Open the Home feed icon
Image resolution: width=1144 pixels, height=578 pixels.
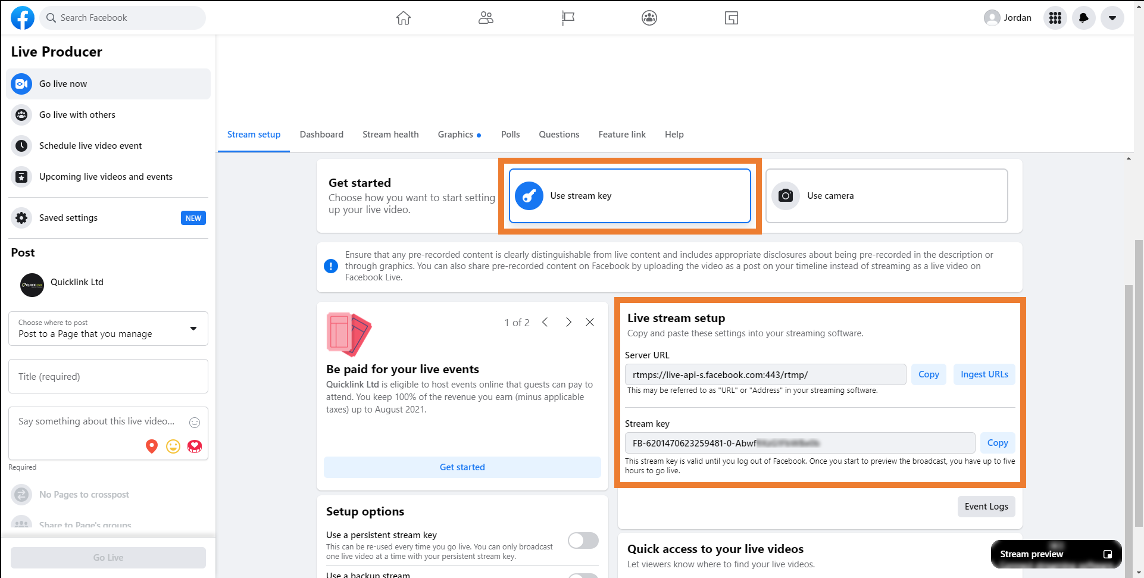(x=404, y=18)
